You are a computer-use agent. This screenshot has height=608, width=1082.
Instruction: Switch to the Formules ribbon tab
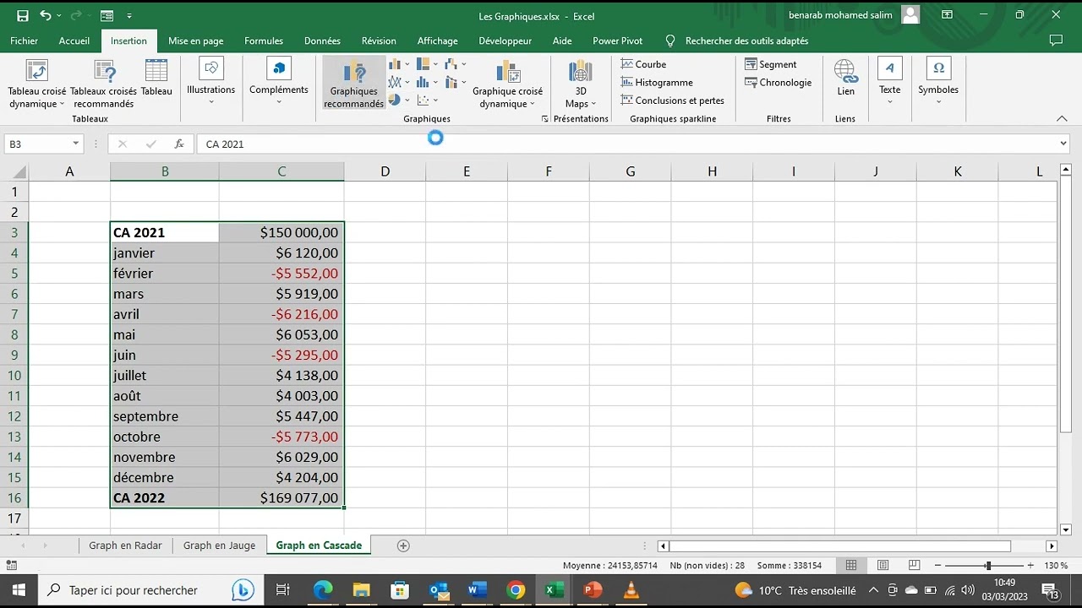point(264,41)
